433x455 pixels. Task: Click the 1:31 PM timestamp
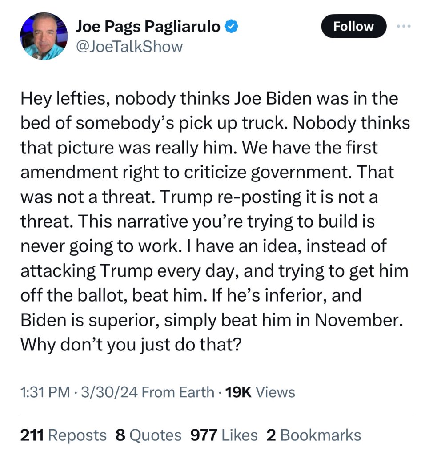pos(45,392)
